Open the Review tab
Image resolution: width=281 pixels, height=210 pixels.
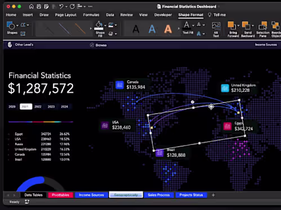pyautogui.click(x=126, y=15)
